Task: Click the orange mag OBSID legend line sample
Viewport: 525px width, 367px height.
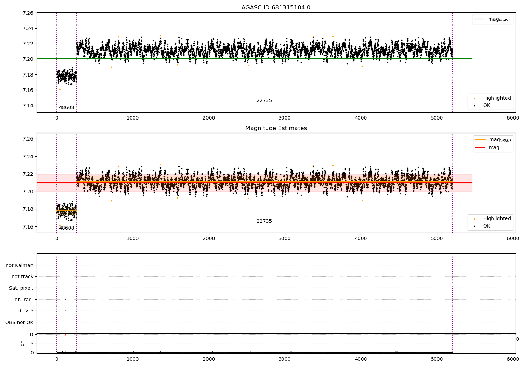Action: [481, 140]
